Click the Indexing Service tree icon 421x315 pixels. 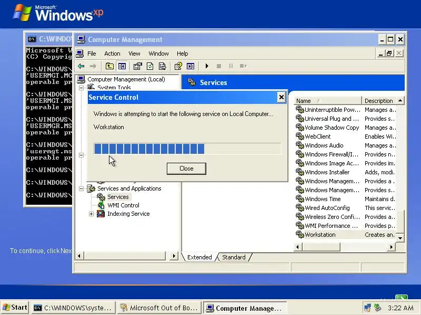point(101,214)
